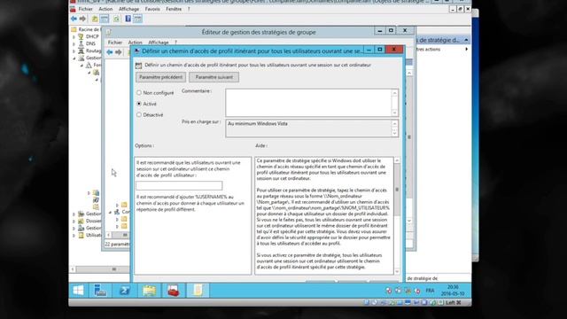Collapse the actions pane header de stratégie d...
This screenshot has width=567, height=319.
point(466,40)
